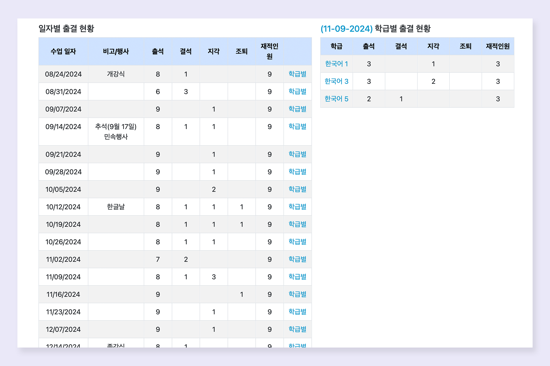Open 학급별 link for 10/12/2024

pos(297,207)
